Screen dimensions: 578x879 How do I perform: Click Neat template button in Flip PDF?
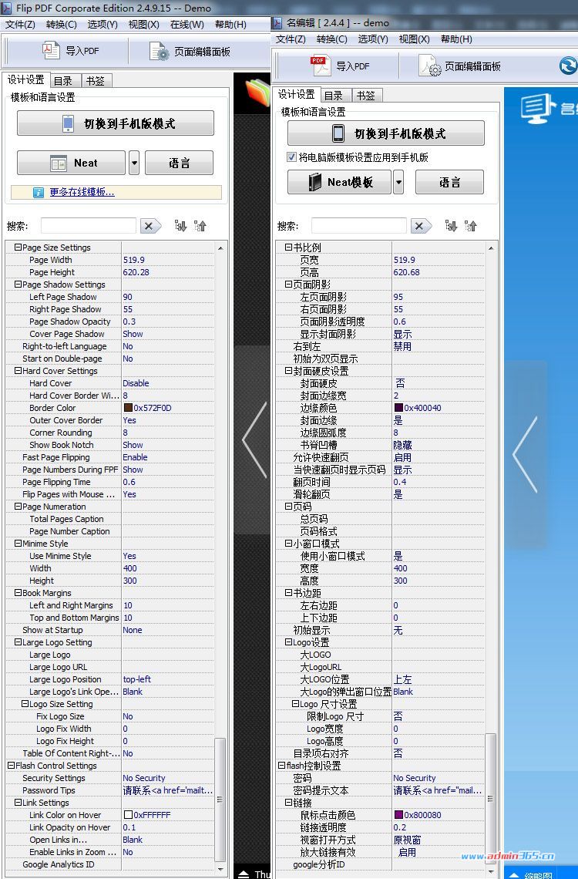pyautogui.click(x=71, y=163)
